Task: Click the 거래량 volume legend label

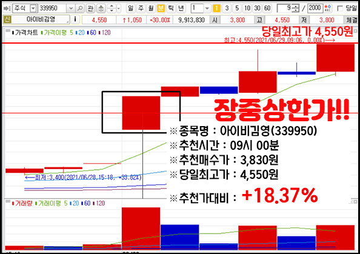Action: click(22, 203)
